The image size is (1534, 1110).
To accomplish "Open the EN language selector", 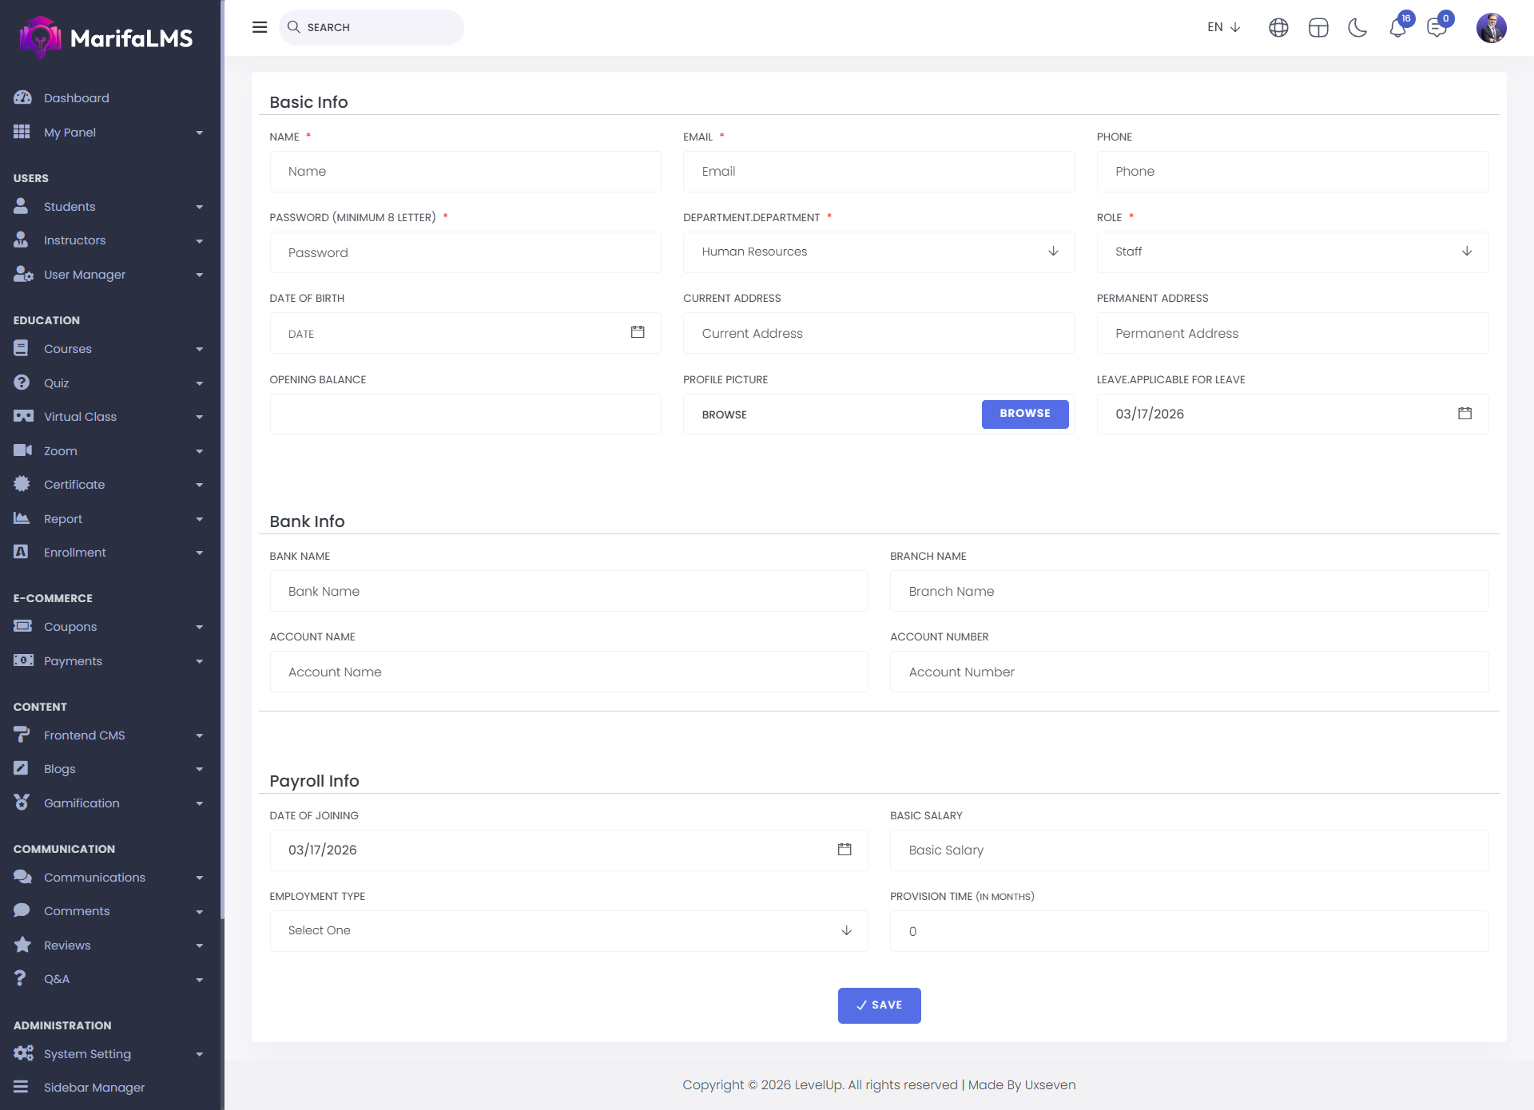I will click(1223, 27).
